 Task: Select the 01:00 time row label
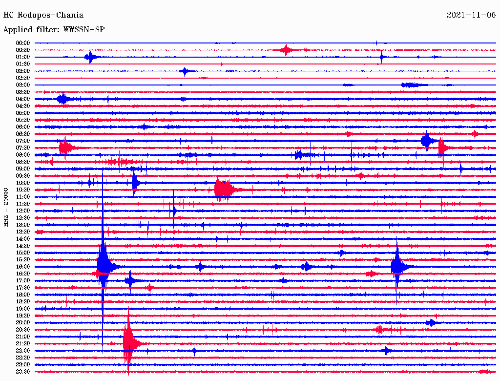coord(23,57)
